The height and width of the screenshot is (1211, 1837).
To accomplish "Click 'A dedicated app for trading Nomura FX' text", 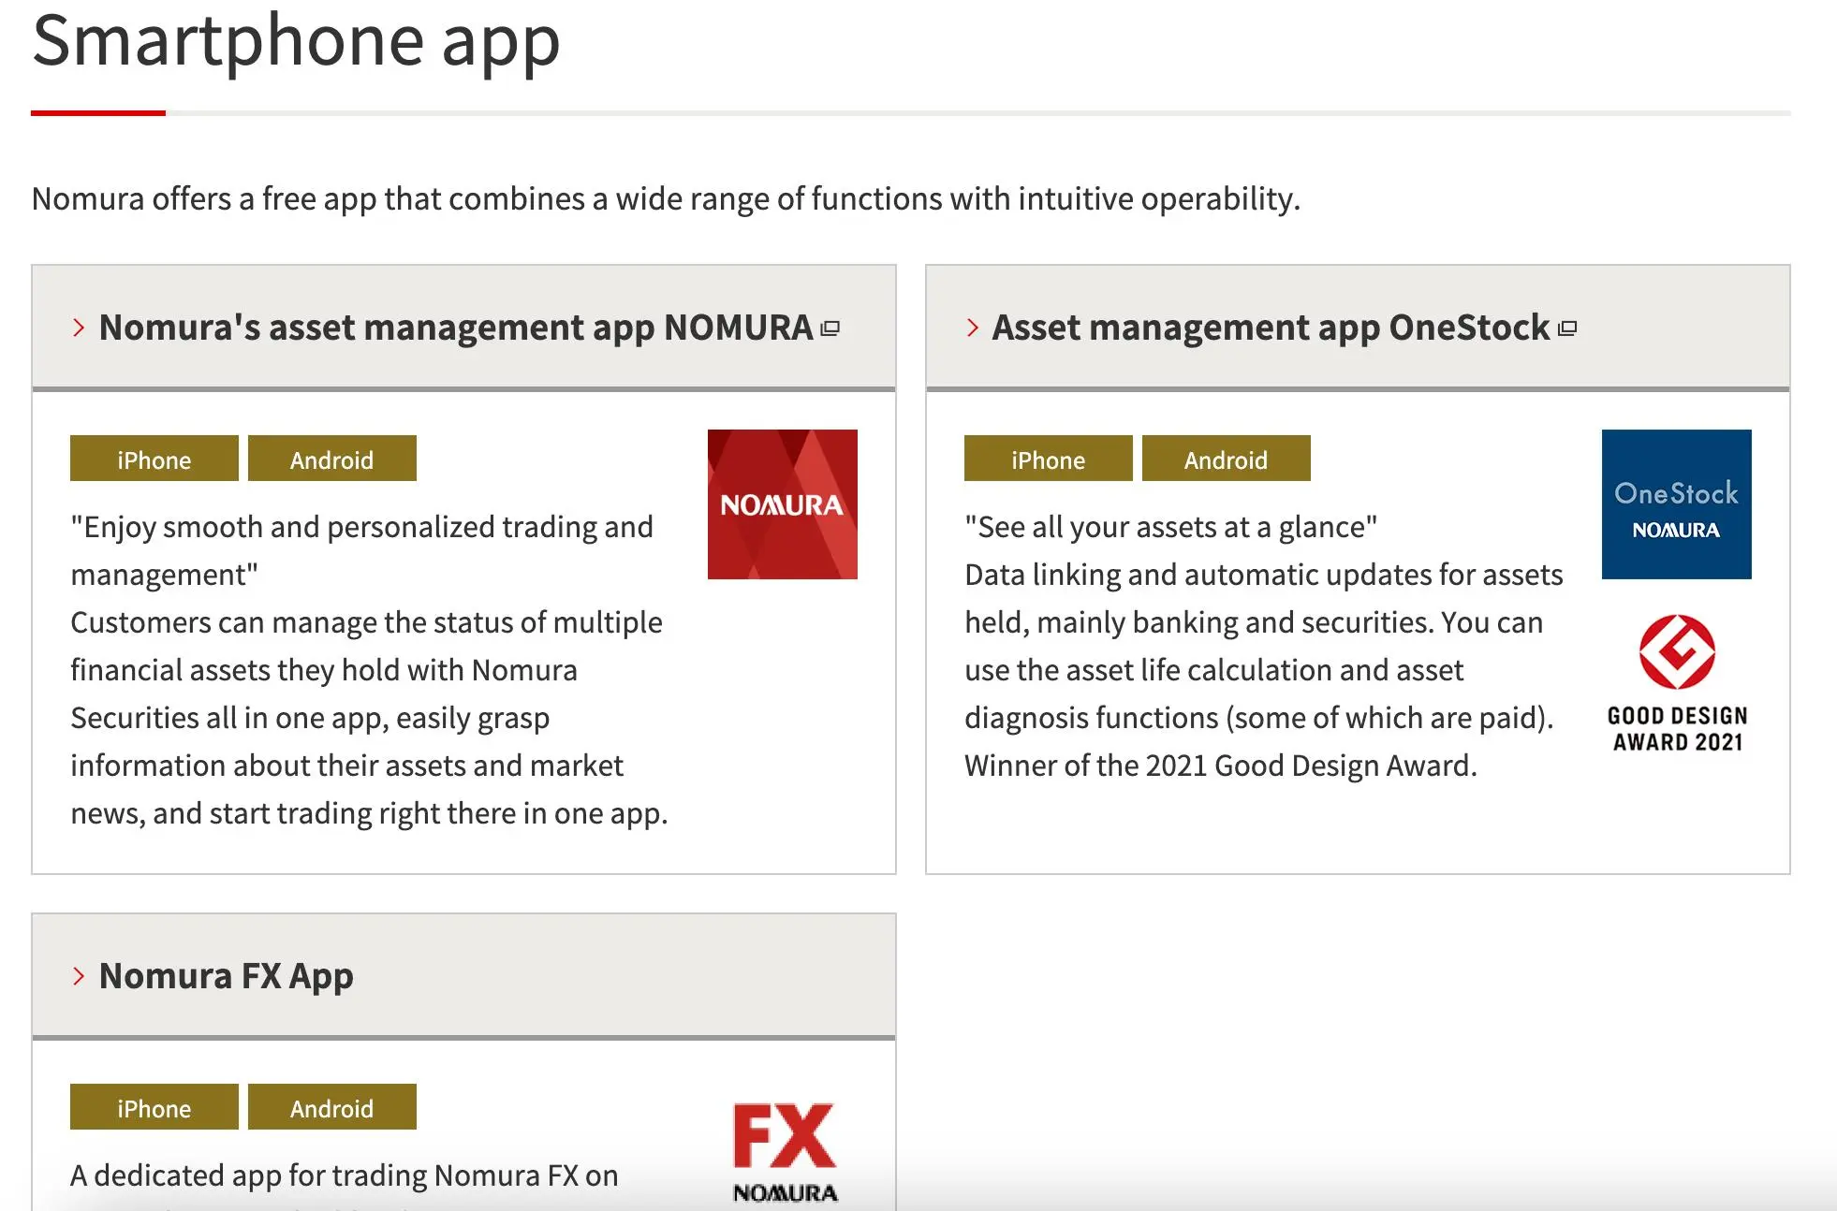I will pos(345,1175).
